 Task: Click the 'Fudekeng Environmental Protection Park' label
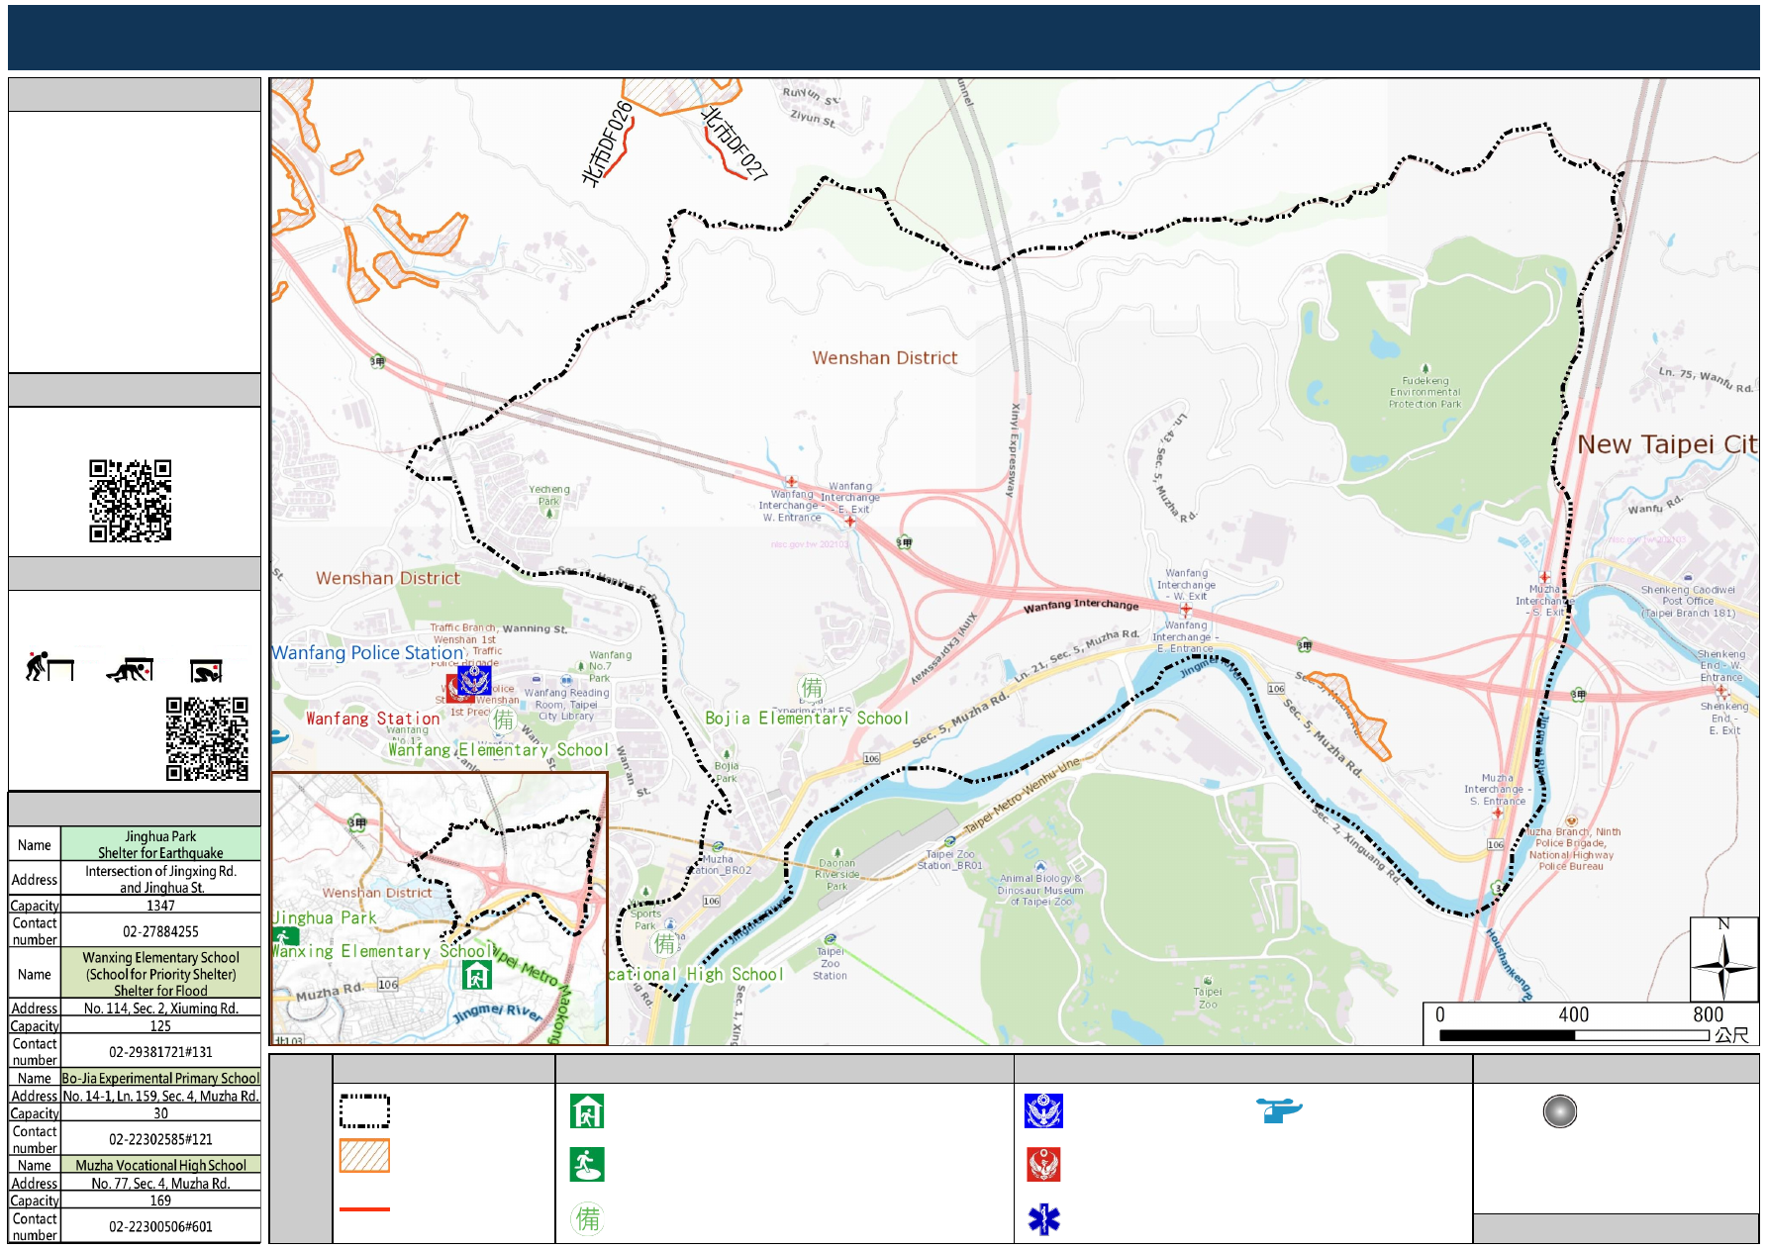[1424, 392]
